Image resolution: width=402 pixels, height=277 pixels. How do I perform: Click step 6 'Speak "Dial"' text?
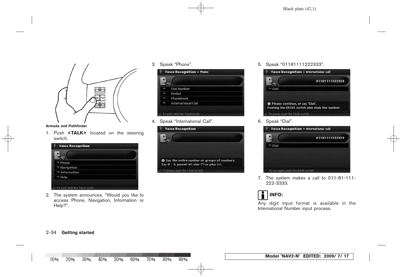pyautogui.click(x=279, y=121)
